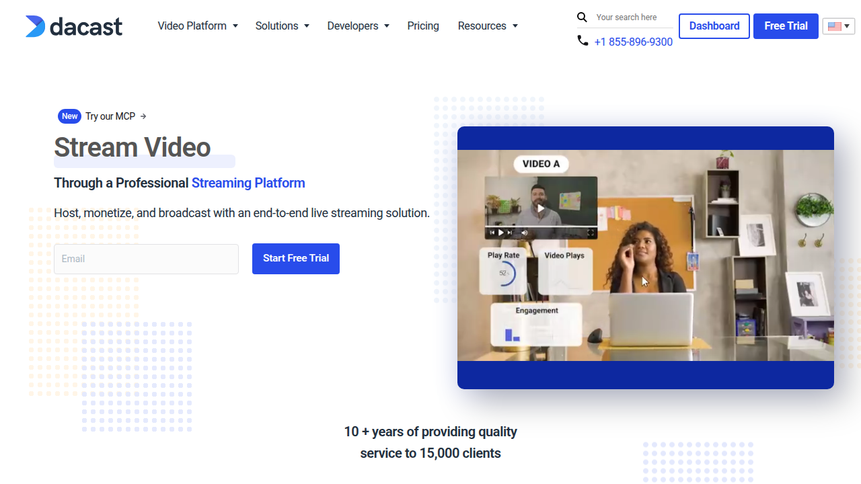Focus the "Your search here" field
The width and height of the screenshot is (861, 484).
(633, 17)
